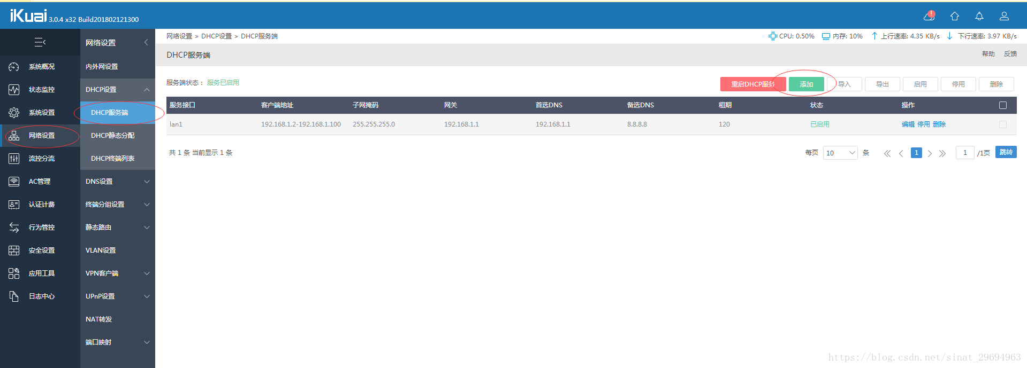Viewport: 1027px width, 368px height.
Task: Expand the 端口映射 section
Action: [147, 342]
